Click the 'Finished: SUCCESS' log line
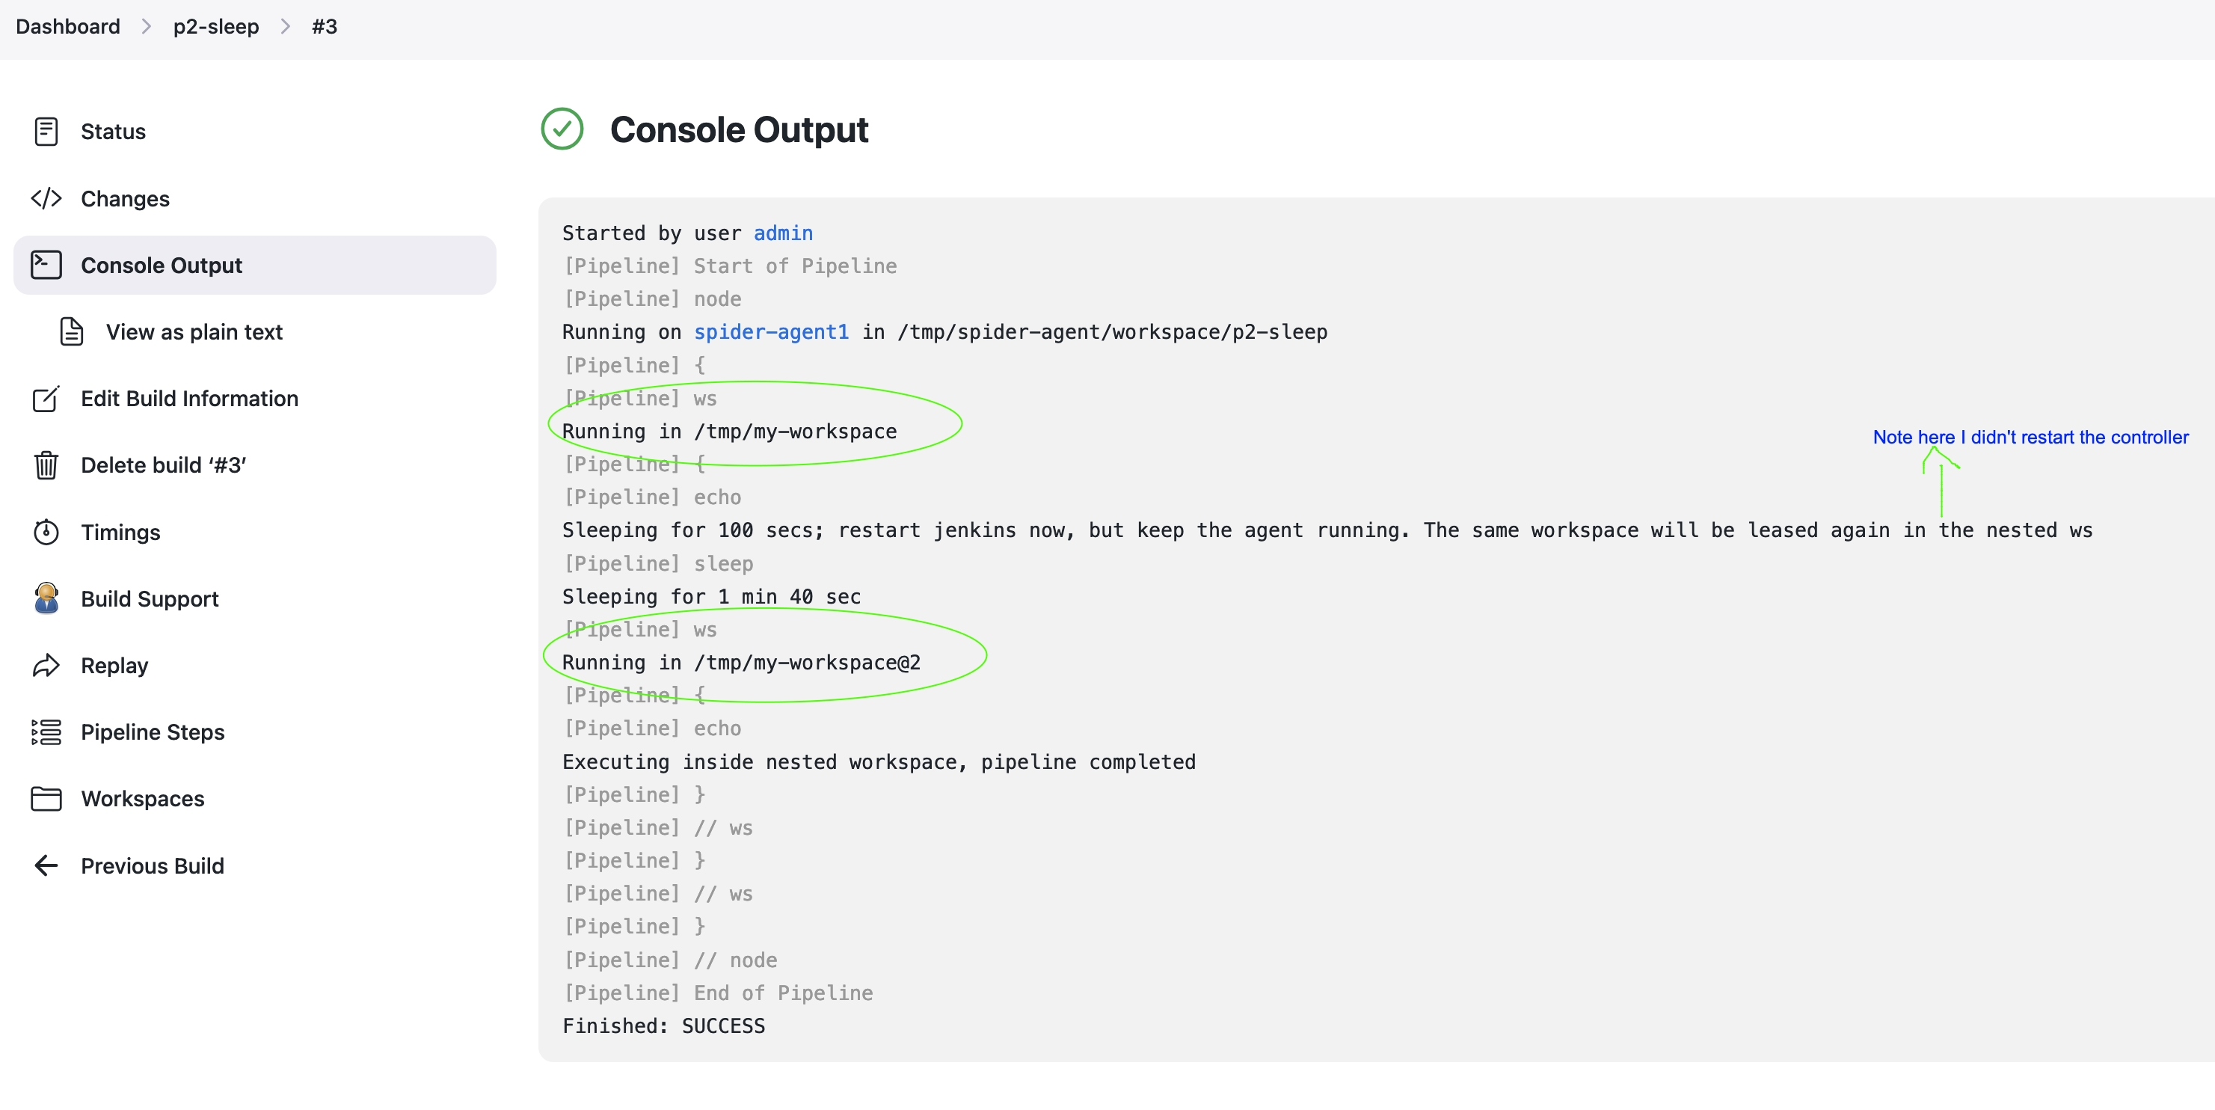This screenshot has width=2215, height=1110. pyautogui.click(x=663, y=1025)
